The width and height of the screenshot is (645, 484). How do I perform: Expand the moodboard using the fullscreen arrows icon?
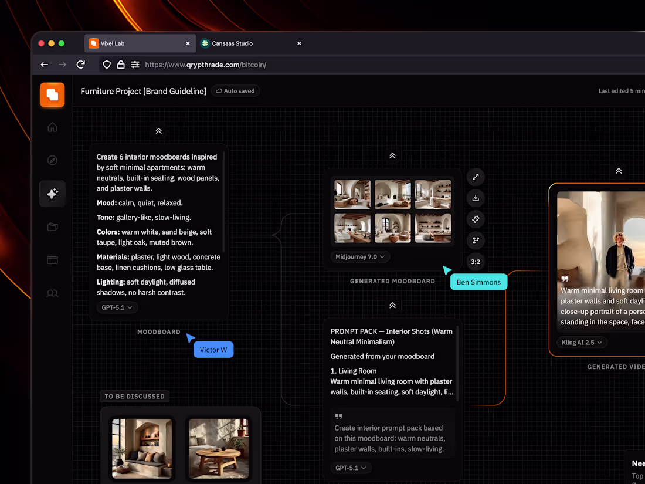(475, 177)
